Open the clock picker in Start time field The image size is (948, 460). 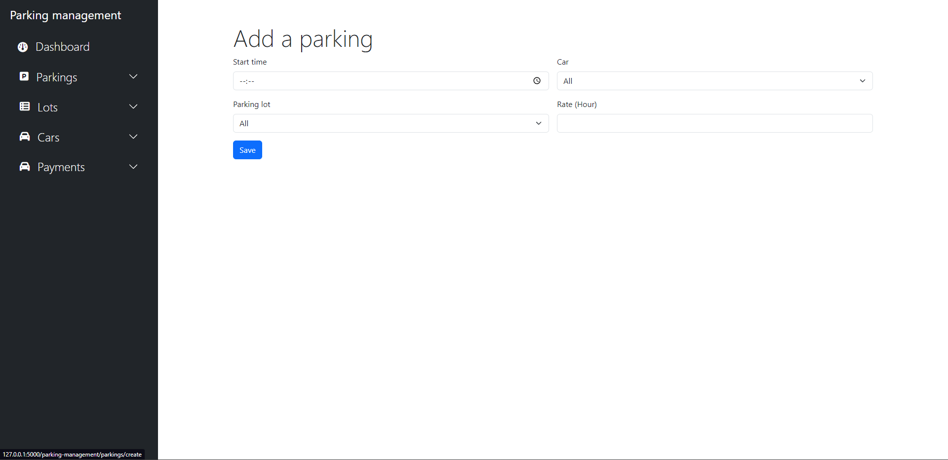pos(537,80)
